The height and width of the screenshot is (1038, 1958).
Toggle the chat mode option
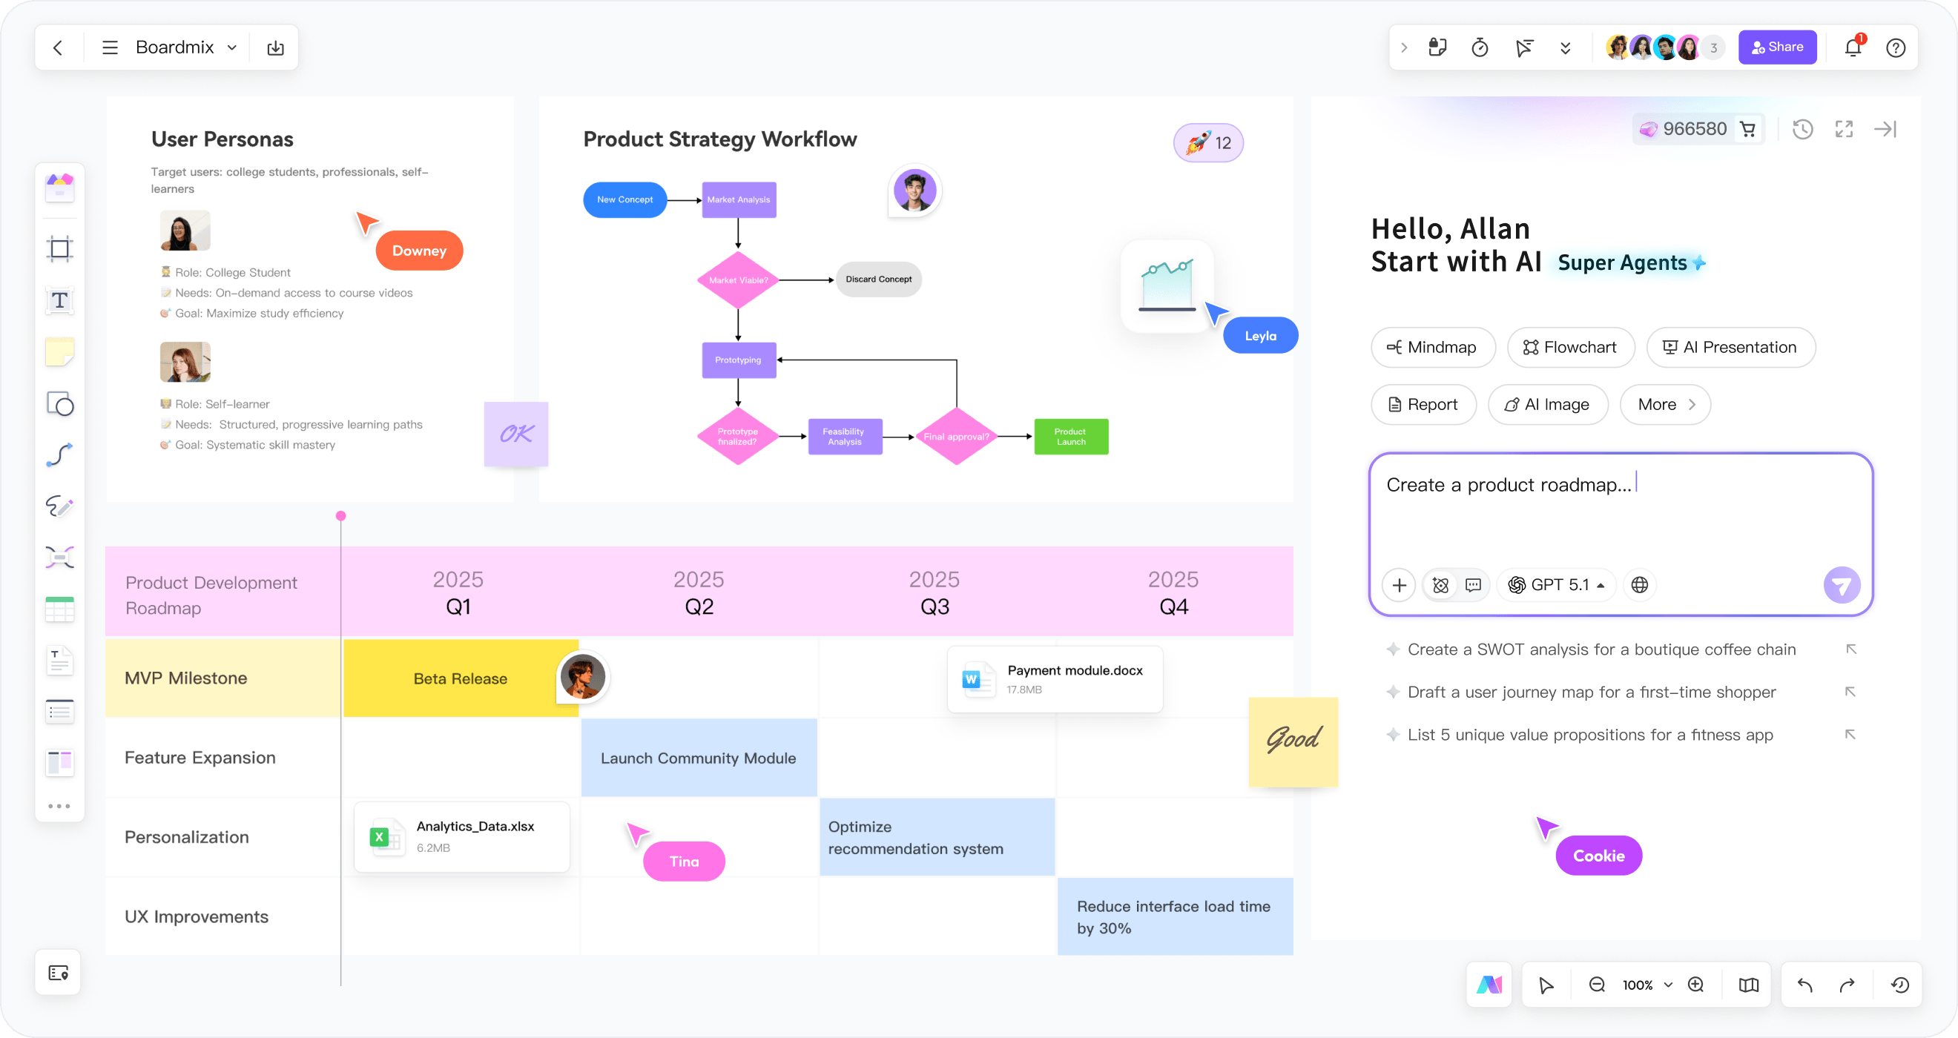coord(1473,585)
